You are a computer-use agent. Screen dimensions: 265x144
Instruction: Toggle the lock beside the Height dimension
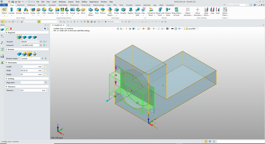click(x=46, y=74)
